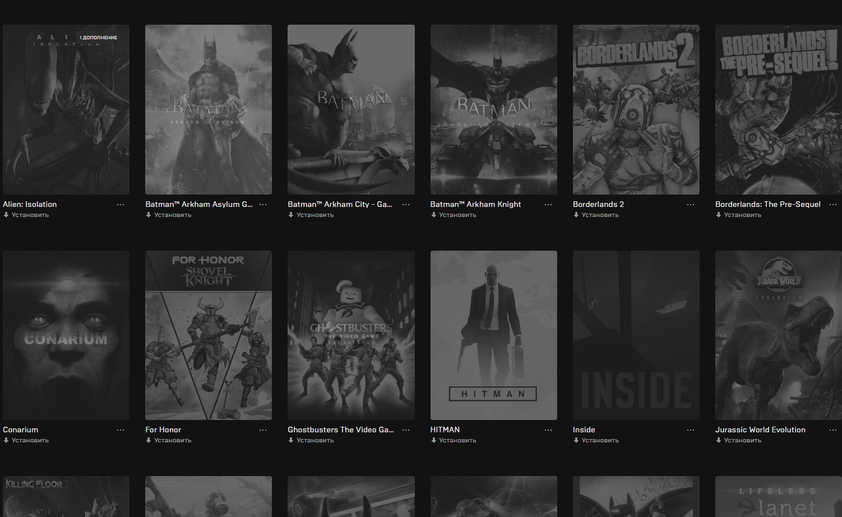842x517 pixels.
Task: Click Установить under Borderlands: The Pre-Sequel
Action: [x=738, y=215]
